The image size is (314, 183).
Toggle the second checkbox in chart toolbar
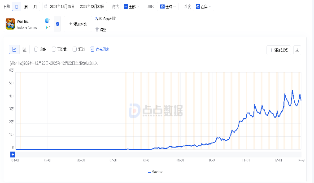[x=54, y=49]
